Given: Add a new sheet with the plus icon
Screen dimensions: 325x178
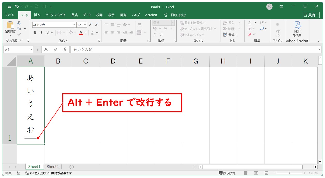Looking at the screenshot, I should pos(72,167).
